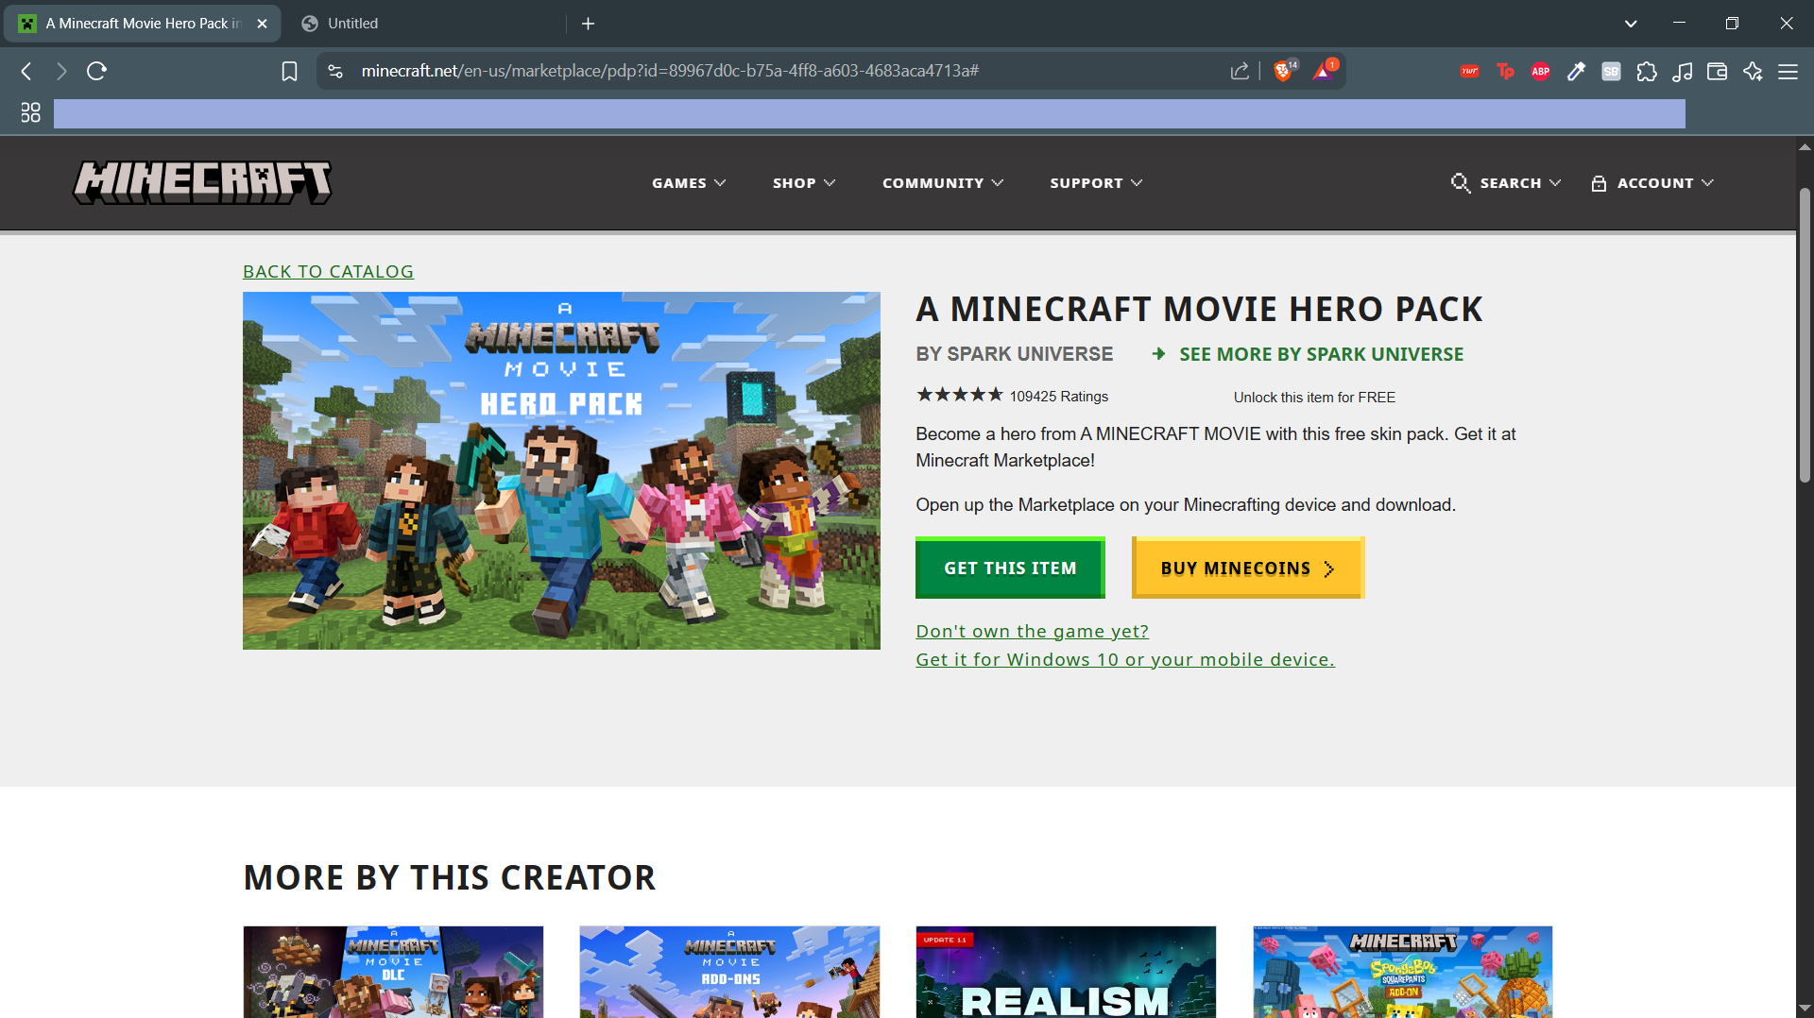Open the COMMUNITY dropdown

[x=943, y=183]
